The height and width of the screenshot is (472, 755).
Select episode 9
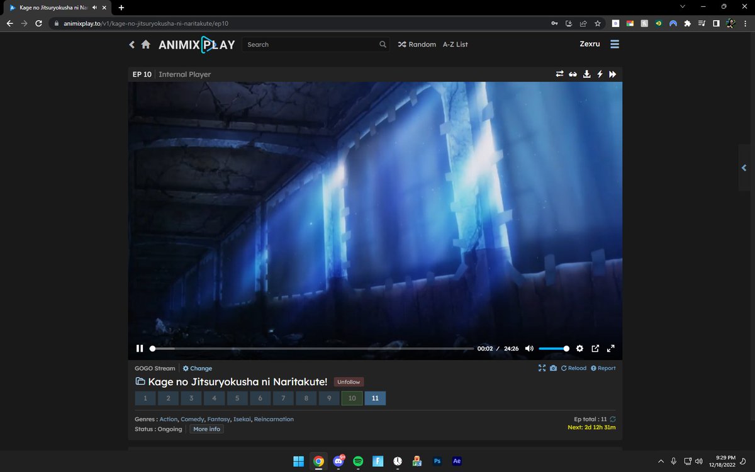[329, 398]
